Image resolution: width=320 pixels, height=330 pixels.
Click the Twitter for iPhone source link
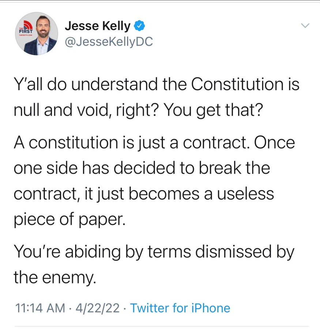[180, 308]
